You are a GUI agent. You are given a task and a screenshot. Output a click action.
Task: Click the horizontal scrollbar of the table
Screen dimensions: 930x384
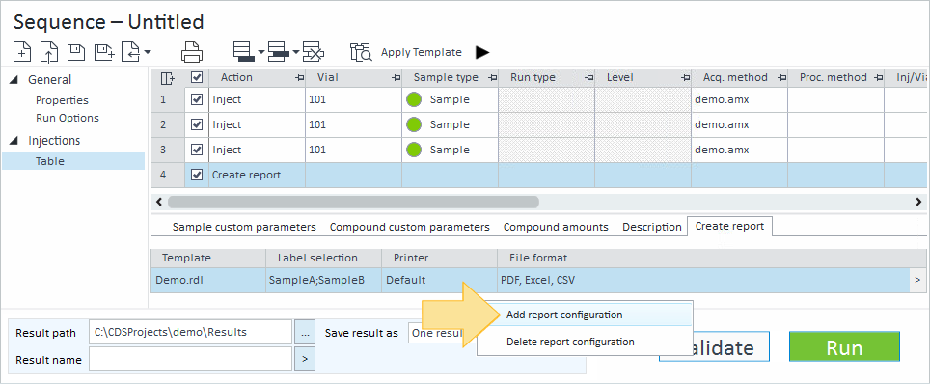coord(353,202)
